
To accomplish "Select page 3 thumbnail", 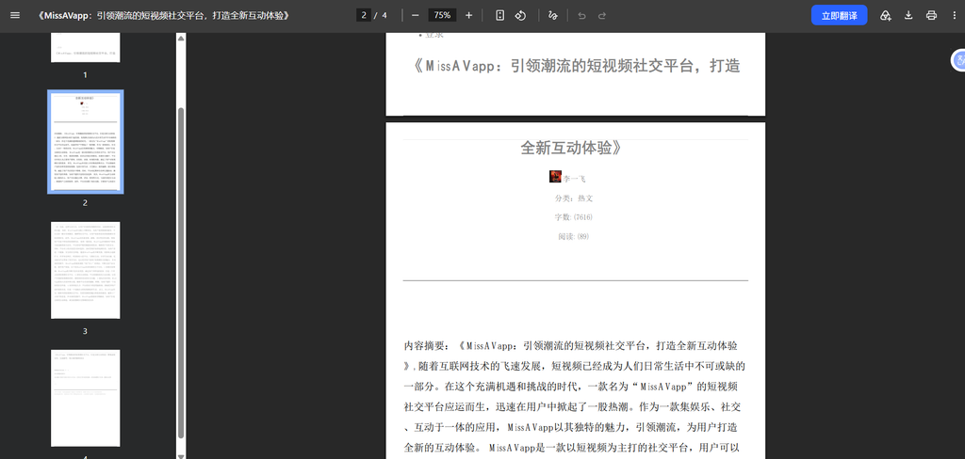I will [86, 270].
